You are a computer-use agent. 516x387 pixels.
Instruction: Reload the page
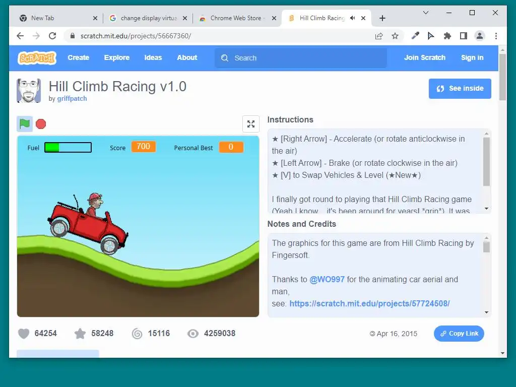pos(52,36)
